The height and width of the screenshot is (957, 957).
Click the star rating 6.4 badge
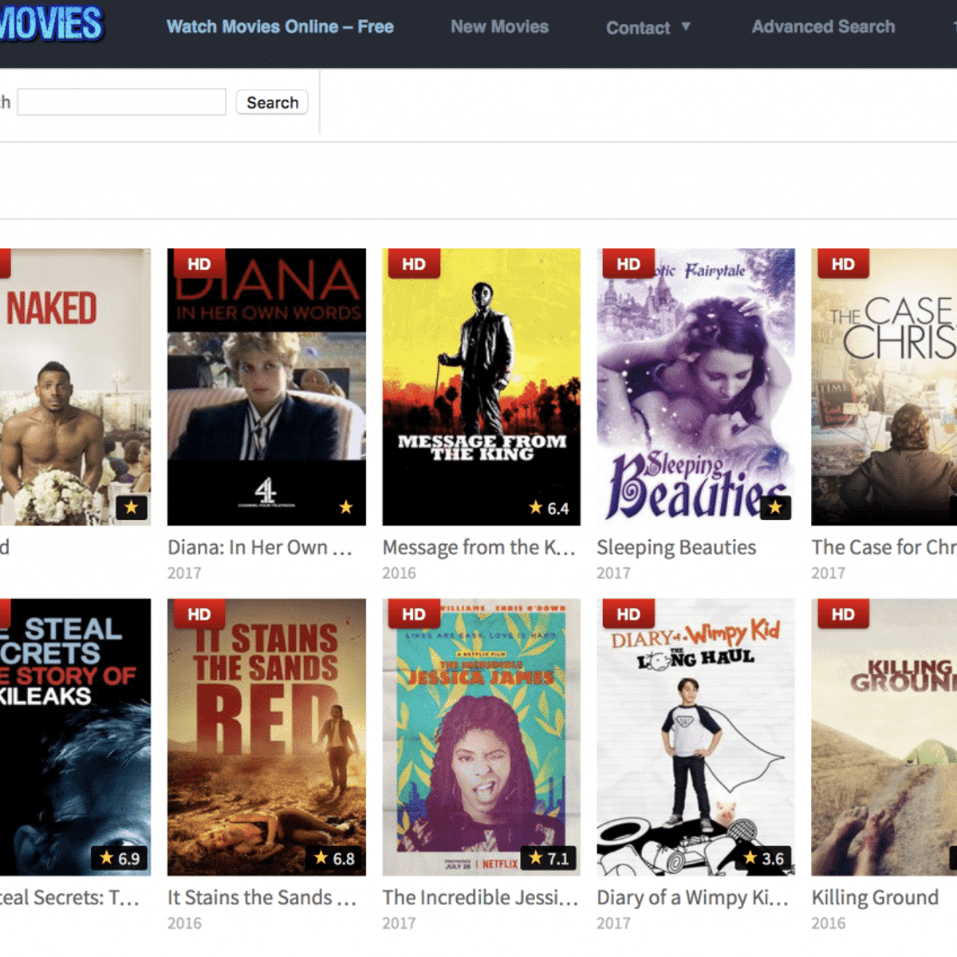click(x=549, y=508)
